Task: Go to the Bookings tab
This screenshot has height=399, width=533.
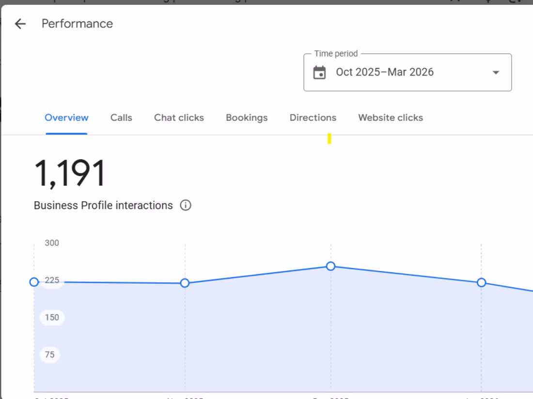Action: click(x=247, y=118)
